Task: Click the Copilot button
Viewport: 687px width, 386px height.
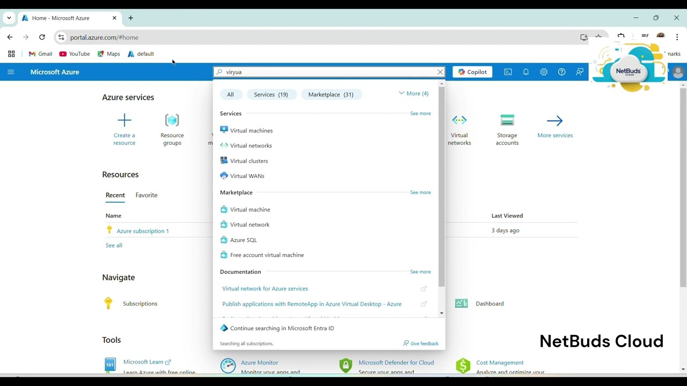Action: 473,72
